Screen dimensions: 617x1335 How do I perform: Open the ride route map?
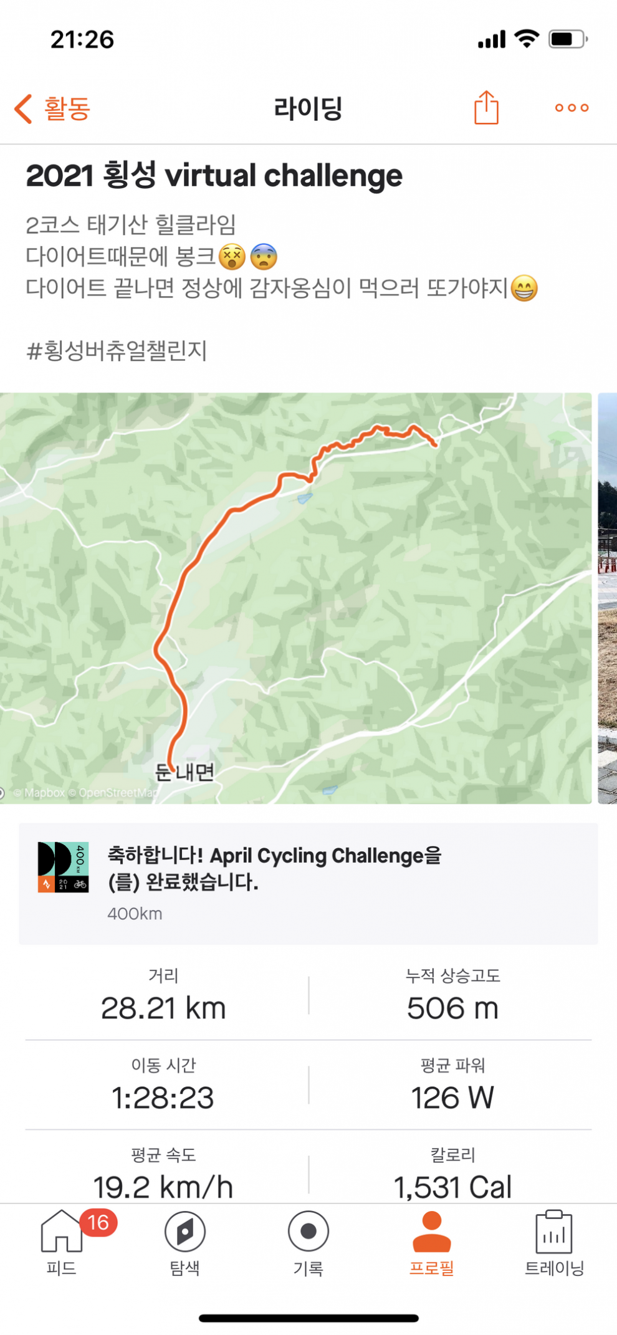[295, 597]
